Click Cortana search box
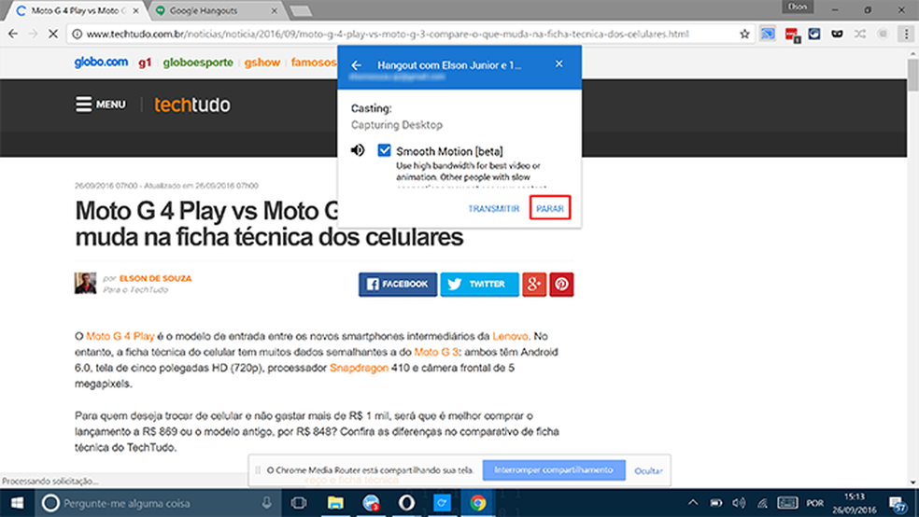 click(156, 503)
